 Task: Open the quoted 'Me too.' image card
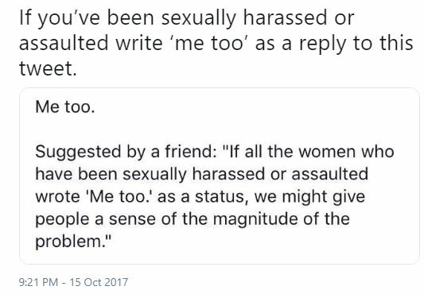pos(220,176)
